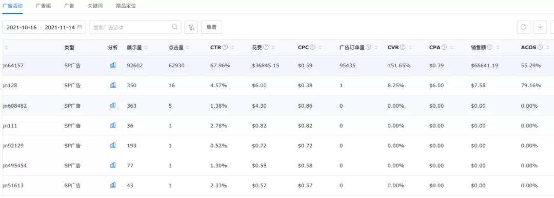Screen dimensions: 554x198
Task: Show ACOS help question icon
Action: [x=540, y=47]
